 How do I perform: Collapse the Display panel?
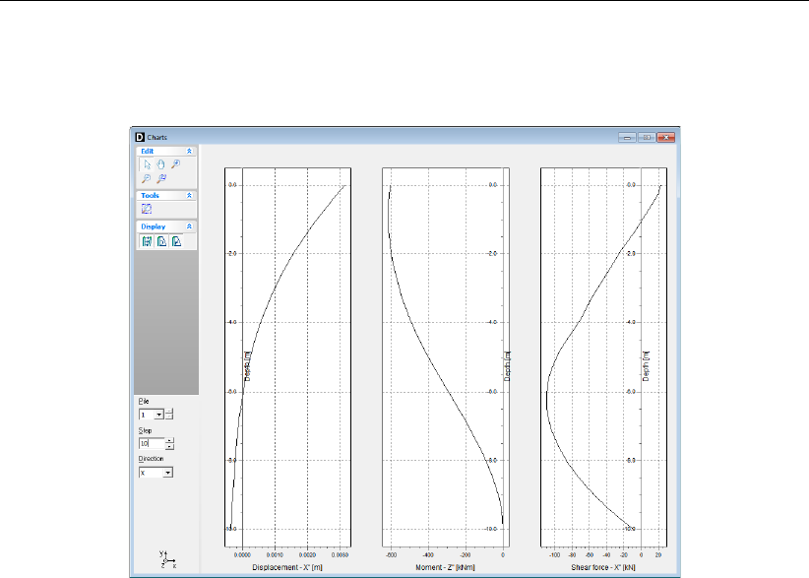tap(189, 226)
